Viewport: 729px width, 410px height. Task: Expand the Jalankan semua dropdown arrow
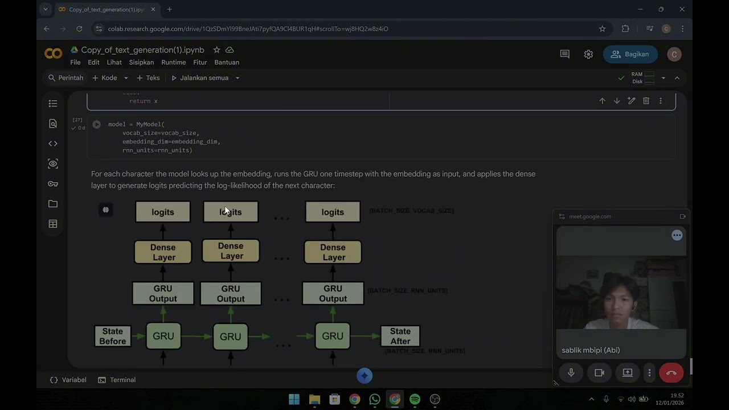click(237, 78)
